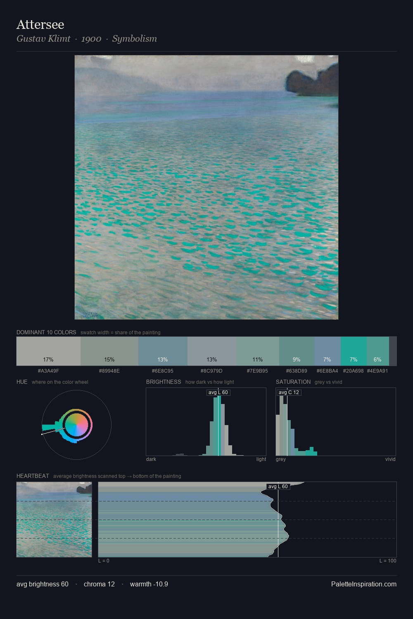Select the #7E9B95 color swatch

pyautogui.click(x=258, y=351)
